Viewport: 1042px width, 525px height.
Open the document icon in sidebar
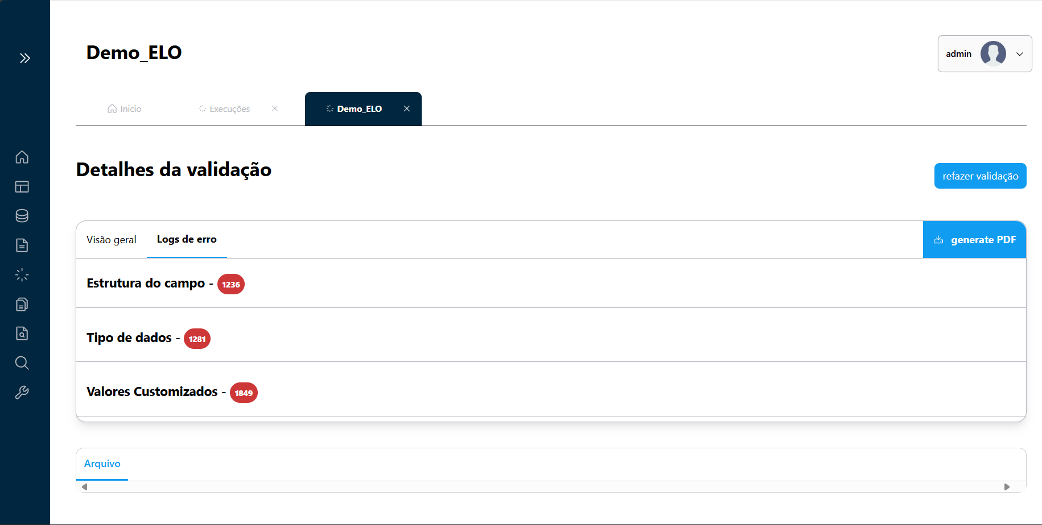coord(22,245)
